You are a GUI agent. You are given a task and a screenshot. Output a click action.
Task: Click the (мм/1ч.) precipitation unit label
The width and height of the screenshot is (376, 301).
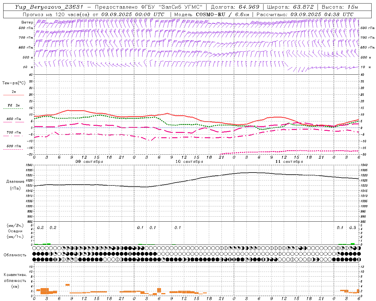tap(15, 237)
